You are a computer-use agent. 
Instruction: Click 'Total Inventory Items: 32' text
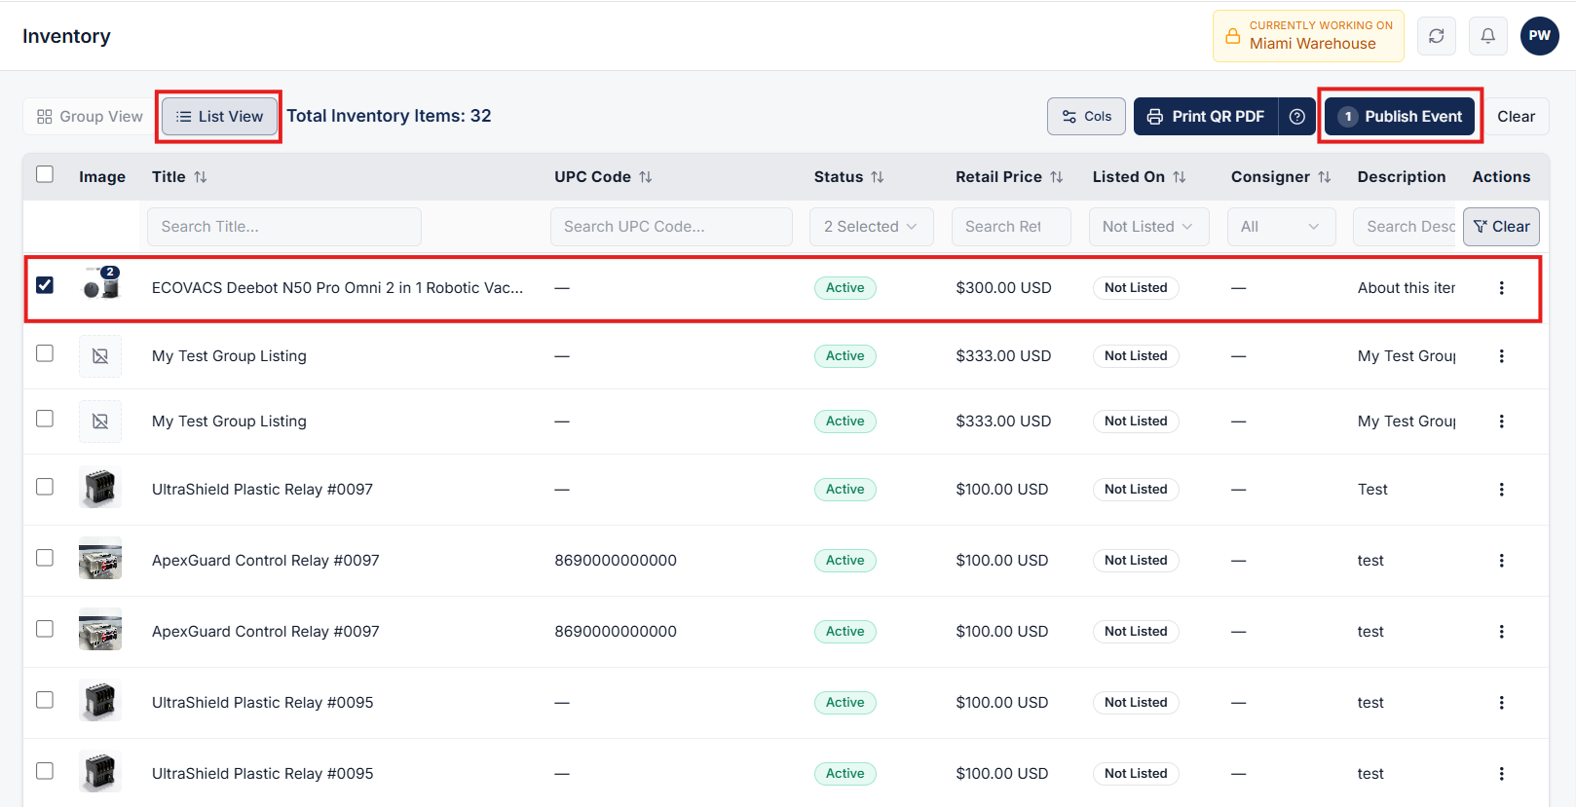click(389, 116)
